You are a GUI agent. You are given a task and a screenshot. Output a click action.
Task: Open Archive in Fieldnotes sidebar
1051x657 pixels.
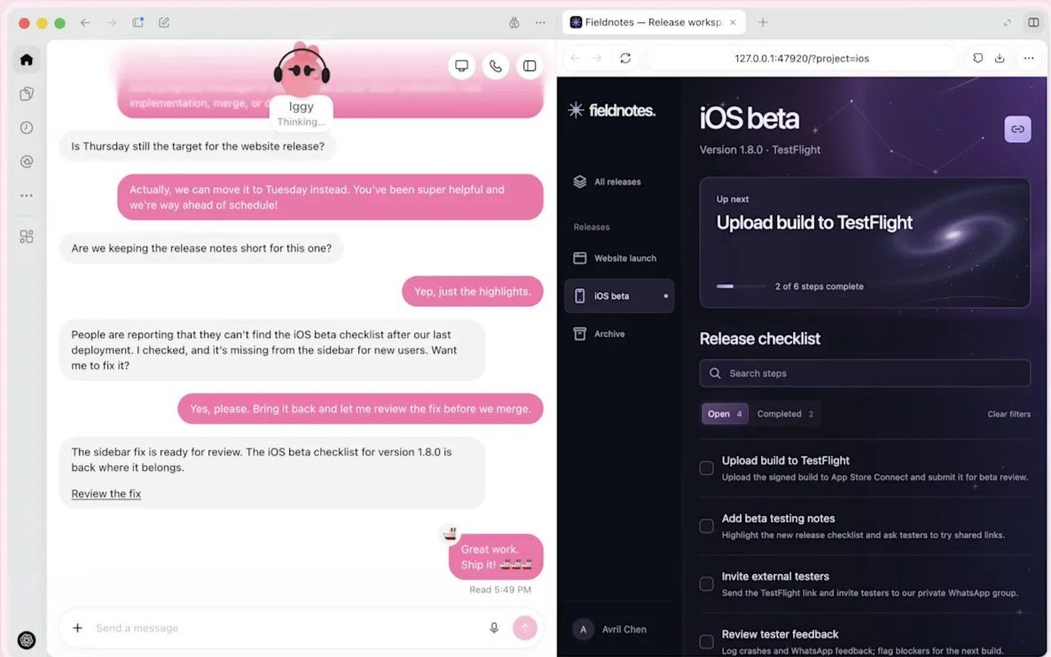coord(619,334)
